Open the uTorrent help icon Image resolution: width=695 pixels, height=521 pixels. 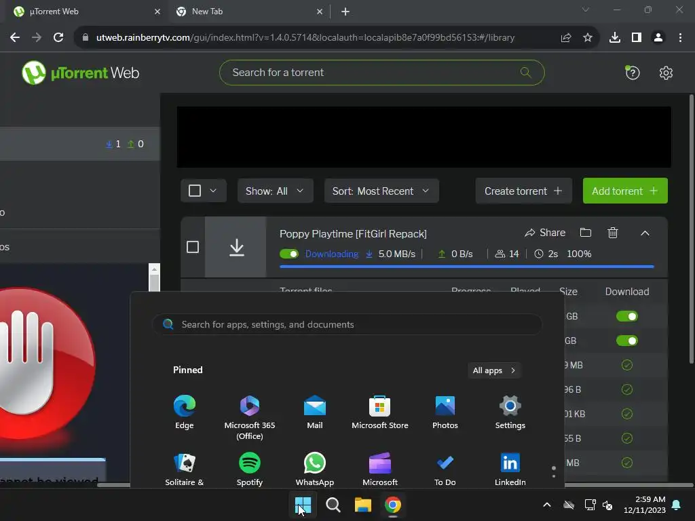tap(633, 73)
